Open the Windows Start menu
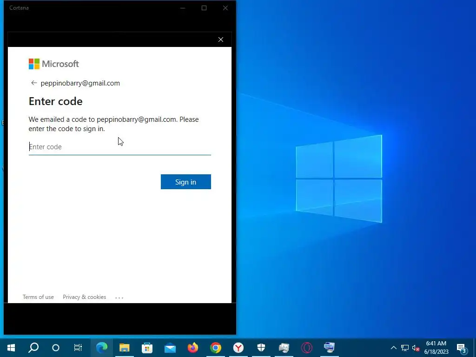Image resolution: width=476 pixels, height=357 pixels. (11, 348)
